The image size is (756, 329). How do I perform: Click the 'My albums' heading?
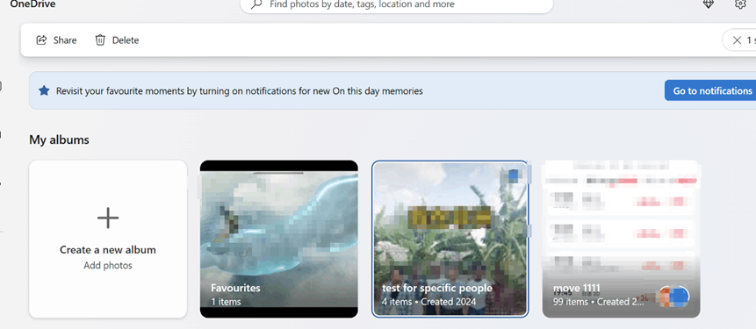[x=60, y=139]
